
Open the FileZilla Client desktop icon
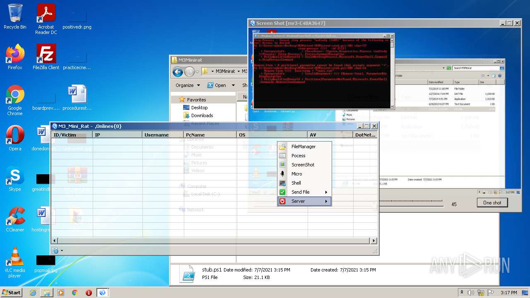tap(46, 57)
